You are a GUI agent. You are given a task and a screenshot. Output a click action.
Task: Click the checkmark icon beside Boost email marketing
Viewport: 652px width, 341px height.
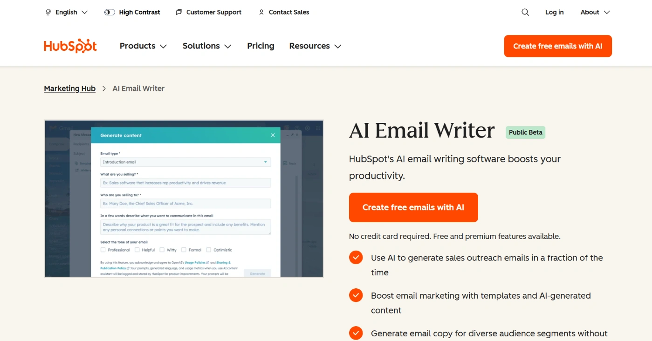tap(356, 295)
